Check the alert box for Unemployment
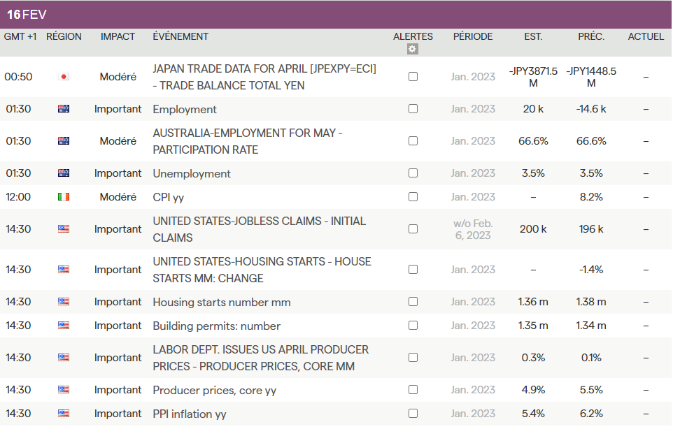This screenshot has width=673, height=429. [413, 173]
